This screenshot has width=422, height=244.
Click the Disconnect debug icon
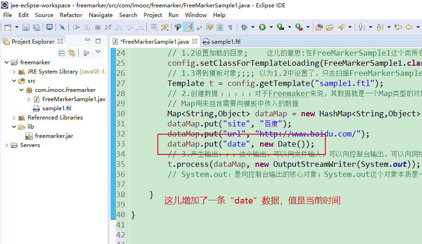click(108, 27)
